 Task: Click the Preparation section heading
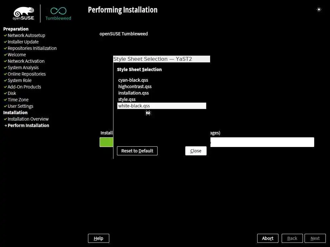(16, 29)
